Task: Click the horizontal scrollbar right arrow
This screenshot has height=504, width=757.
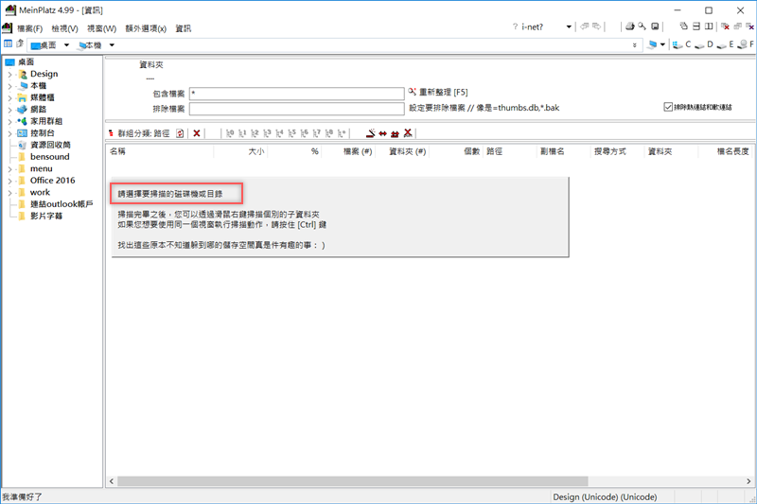Action: tap(748, 481)
